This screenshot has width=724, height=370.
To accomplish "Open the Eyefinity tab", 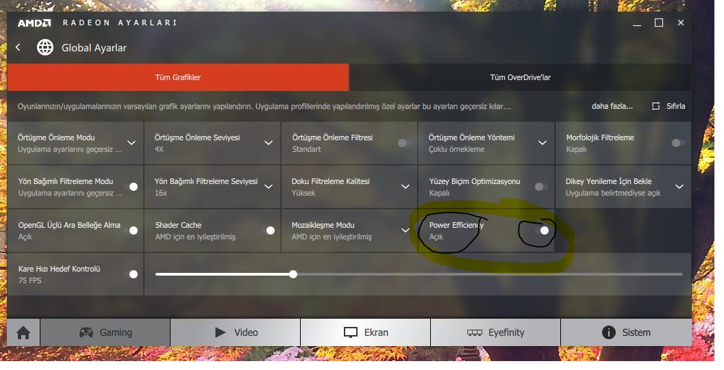I will (495, 332).
